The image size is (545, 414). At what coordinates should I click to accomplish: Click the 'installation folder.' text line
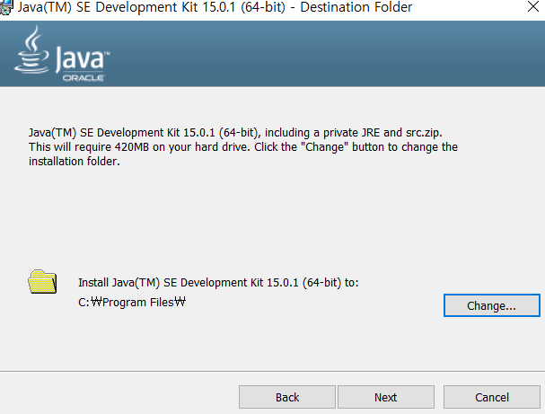pos(74,162)
